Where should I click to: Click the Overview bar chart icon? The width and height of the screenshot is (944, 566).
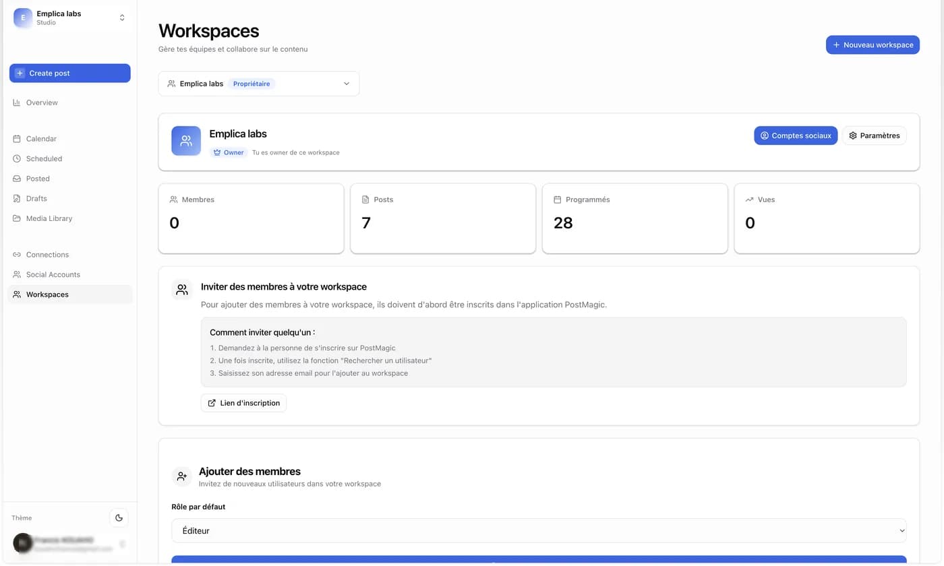tap(17, 102)
